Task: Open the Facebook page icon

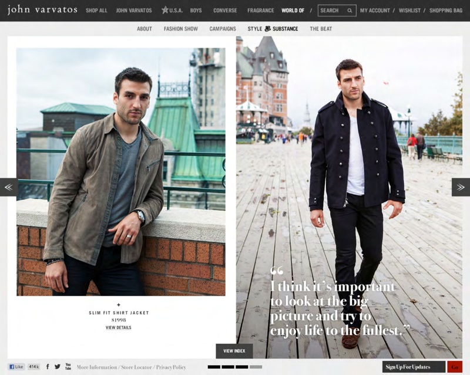Action: pos(48,367)
